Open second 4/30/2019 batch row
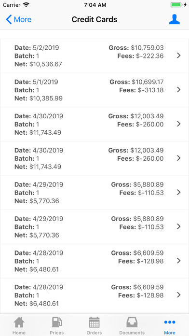This screenshot has width=189, height=336. 94,158
